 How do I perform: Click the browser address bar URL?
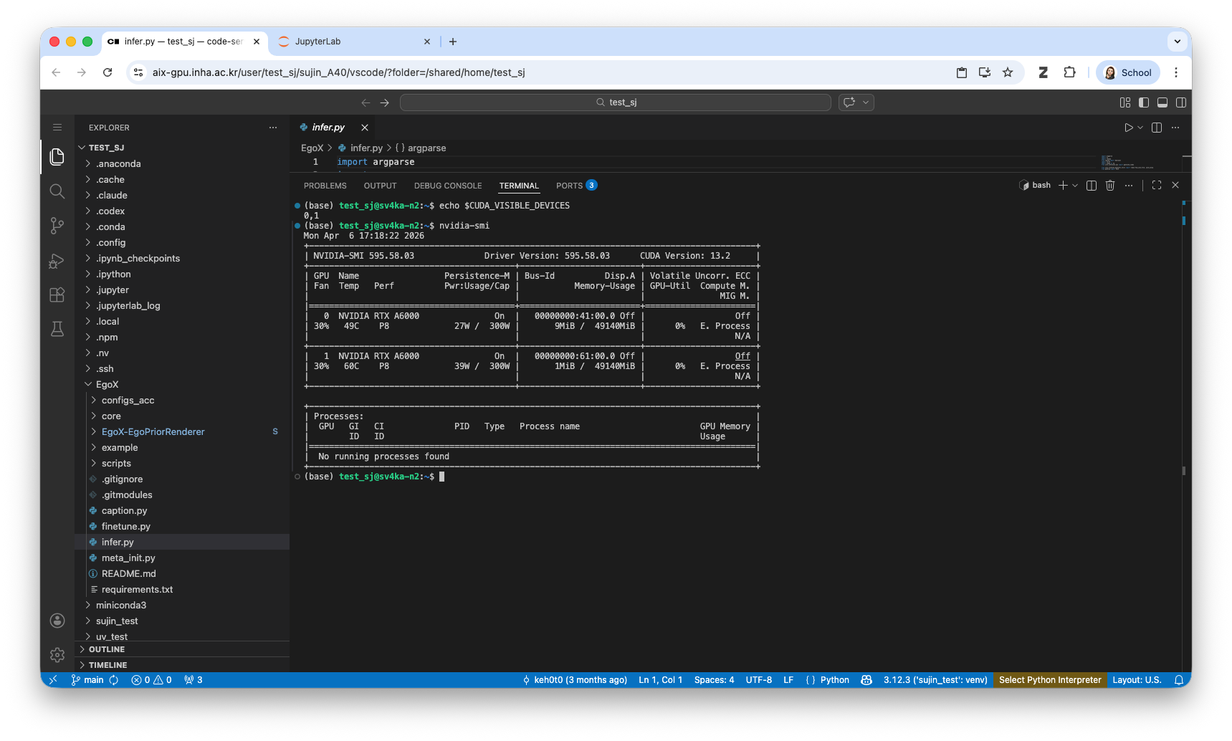(338, 72)
